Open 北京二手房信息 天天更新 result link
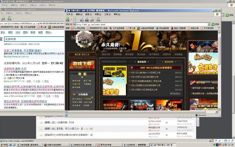235x147 pixels. (23, 51)
